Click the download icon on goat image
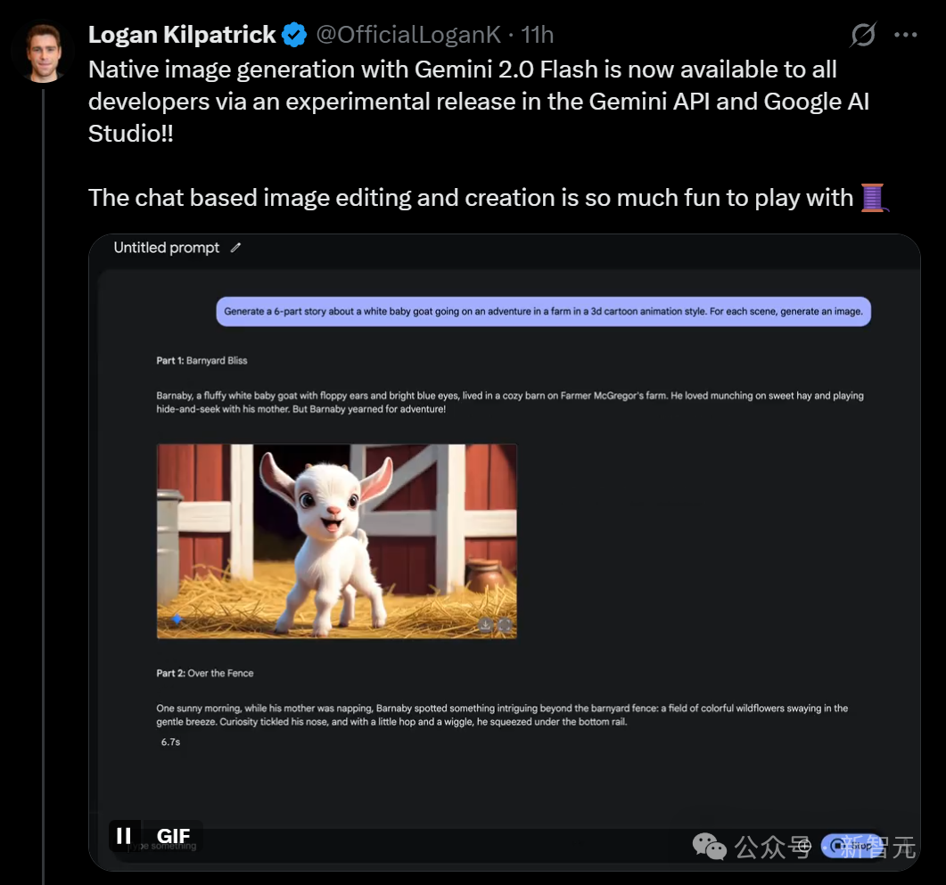 [484, 625]
